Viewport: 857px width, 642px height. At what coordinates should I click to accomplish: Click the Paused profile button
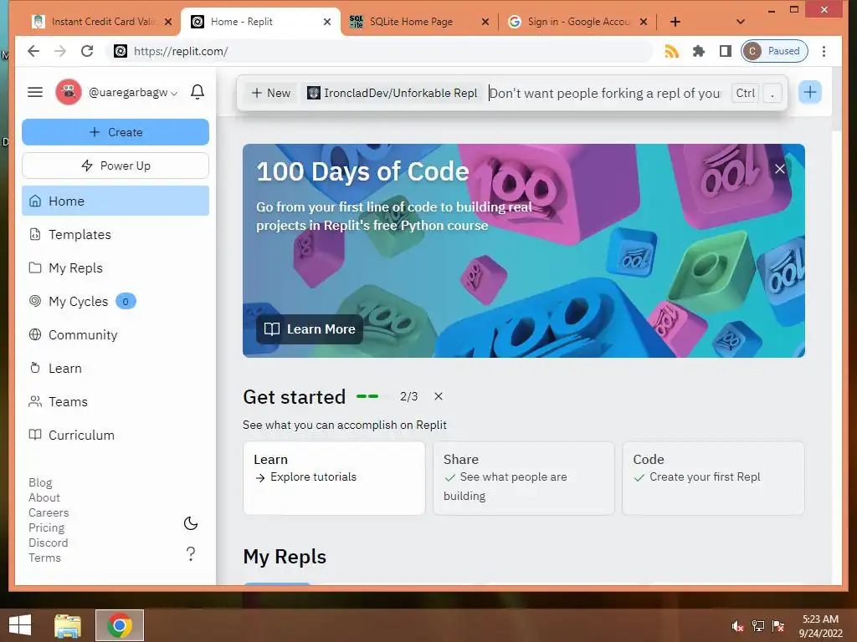(x=774, y=51)
